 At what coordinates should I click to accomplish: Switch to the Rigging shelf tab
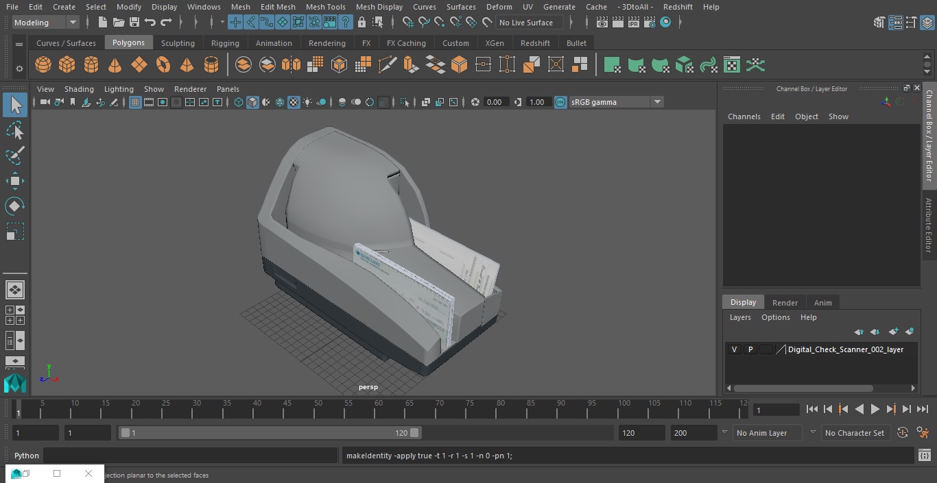[225, 42]
